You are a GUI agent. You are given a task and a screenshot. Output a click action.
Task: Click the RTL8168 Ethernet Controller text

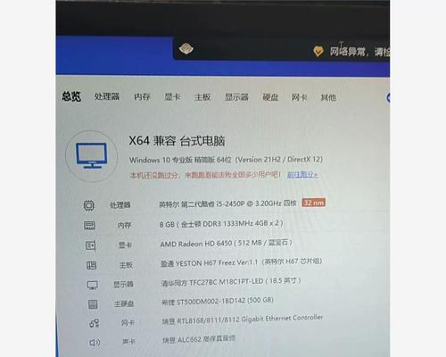click(x=243, y=320)
